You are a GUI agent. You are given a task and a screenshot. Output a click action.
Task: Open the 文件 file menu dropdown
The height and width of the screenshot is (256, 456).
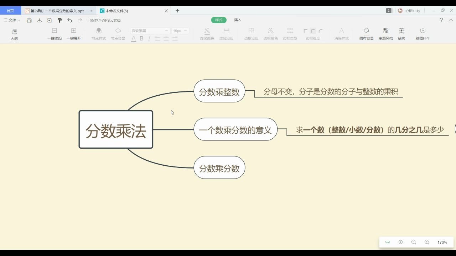tap(11, 20)
